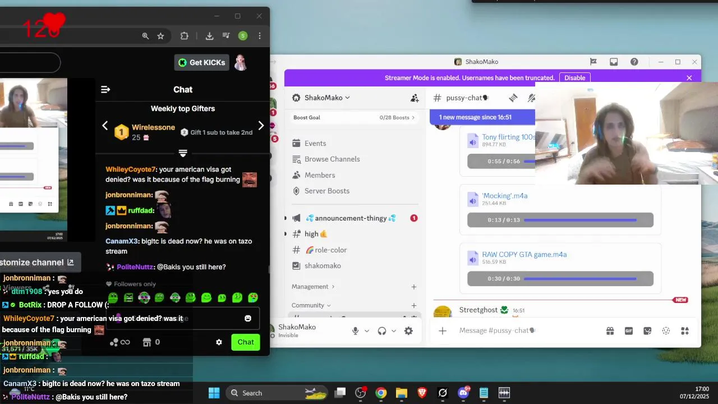The height and width of the screenshot is (404, 718).
Task: Send a gift in Discord
Action: (x=610, y=331)
